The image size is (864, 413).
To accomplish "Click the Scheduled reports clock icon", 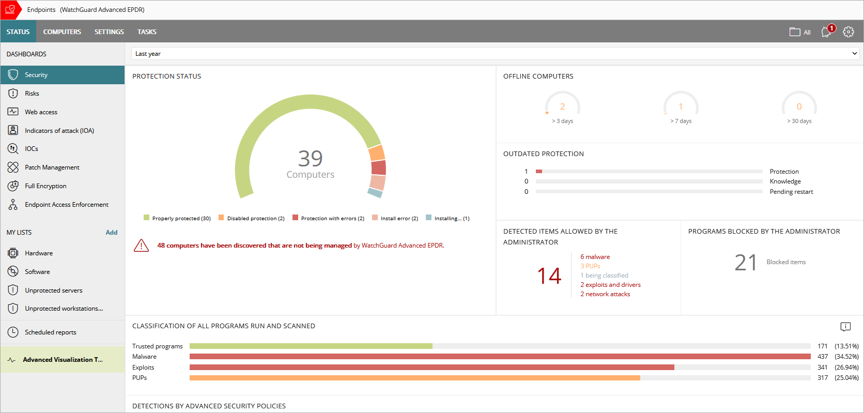I will [x=13, y=332].
